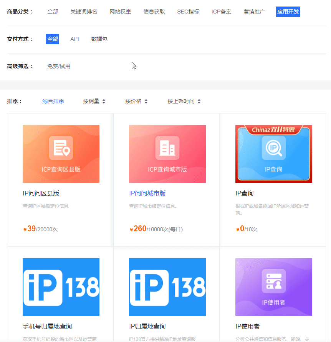Click description 查询IP城市级定位信息

pyautogui.click(x=153, y=206)
